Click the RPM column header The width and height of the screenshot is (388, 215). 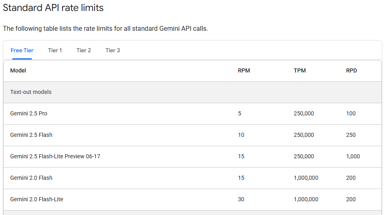(244, 70)
